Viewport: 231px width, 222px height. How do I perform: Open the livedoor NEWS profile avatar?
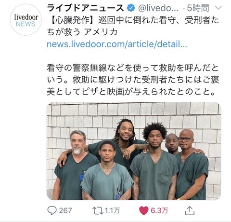[26, 20]
